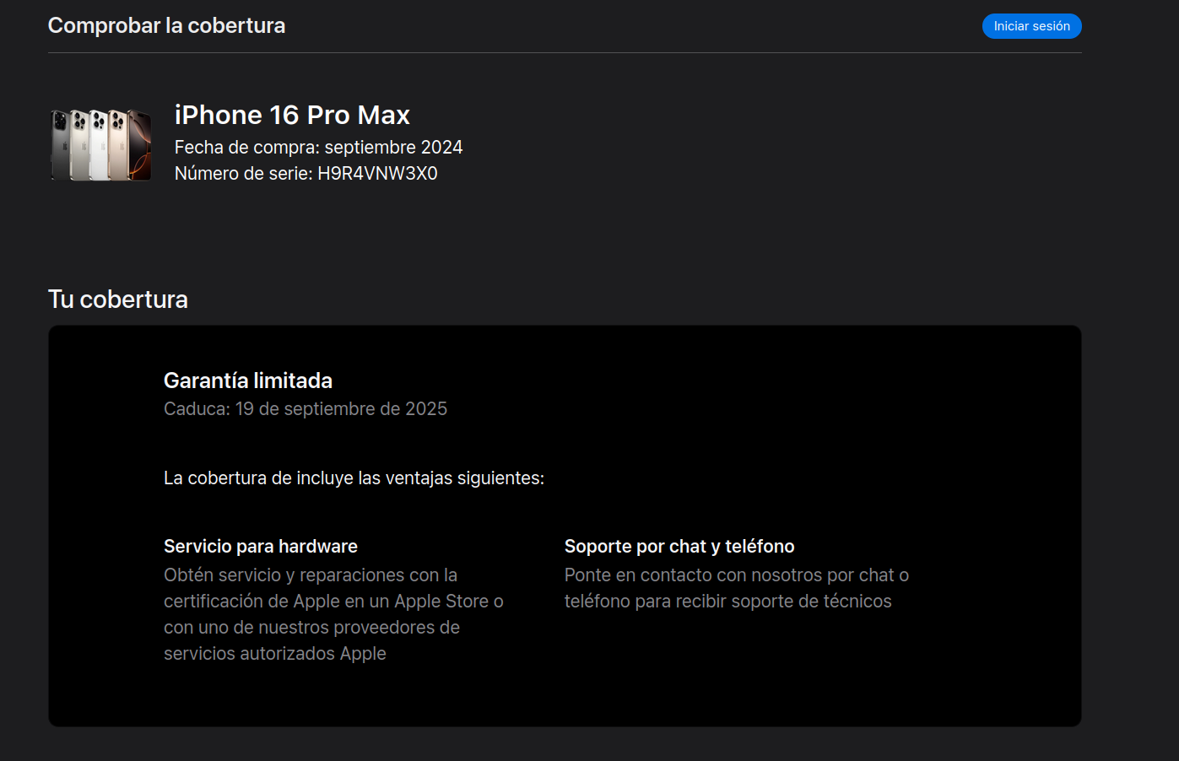This screenshot has height=761, width=1179.
Task: Click the Soporte por chat y teléfono heading
Action: pyautogui.click(x=679, y=547)
